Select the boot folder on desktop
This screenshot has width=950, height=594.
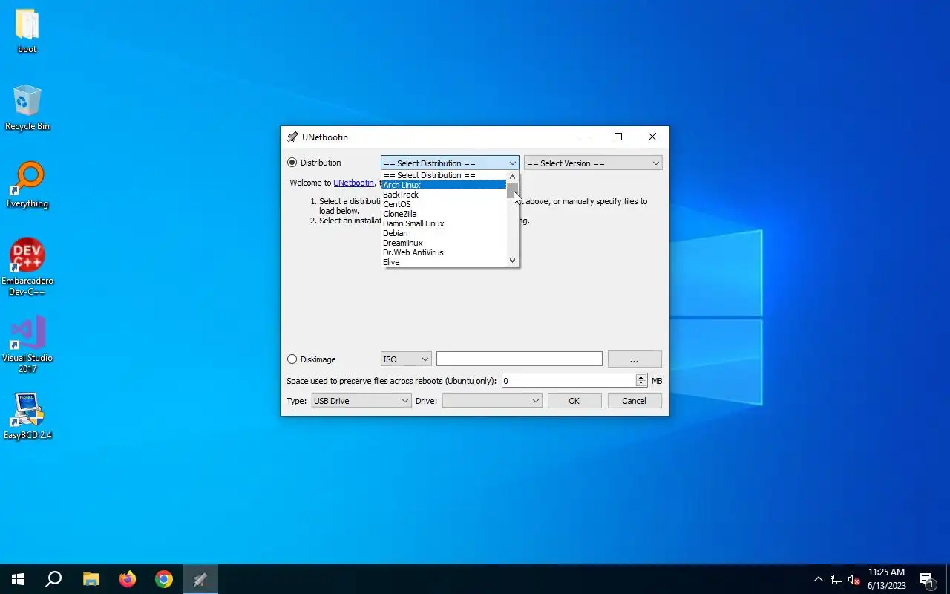[x=27, y=31]
